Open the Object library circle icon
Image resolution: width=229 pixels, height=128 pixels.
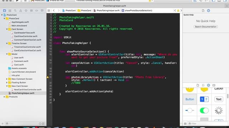coord(208,85)
